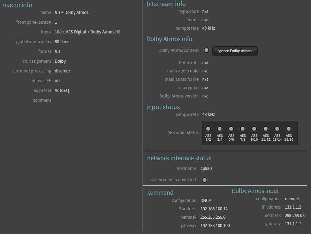The image size is (311, 234).
Task: Select the 'Dolby Atmos info' section heading
Action: (169, 39)
